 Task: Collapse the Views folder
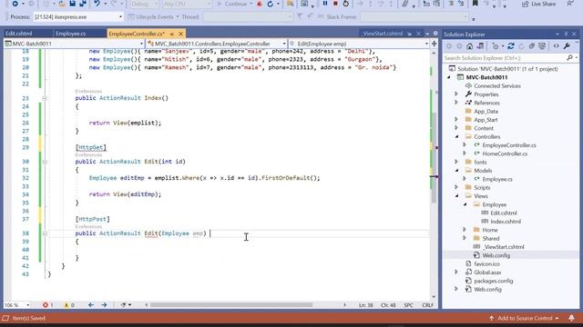pos(457,196)
